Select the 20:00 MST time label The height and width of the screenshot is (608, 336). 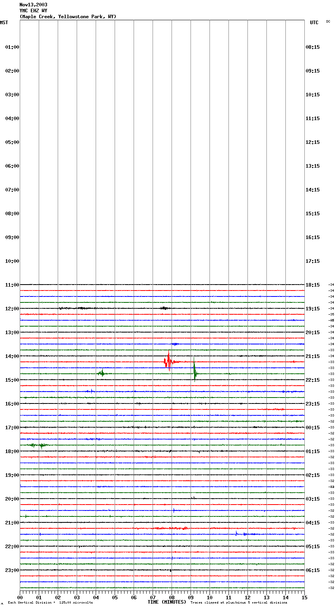(x=12, y=499)
